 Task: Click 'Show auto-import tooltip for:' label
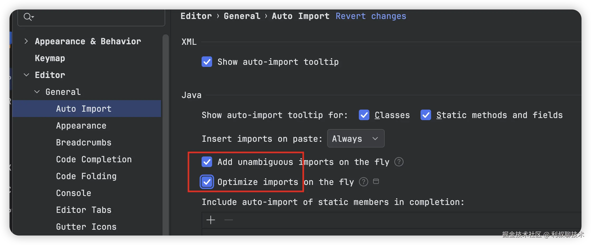pos(275,115)
